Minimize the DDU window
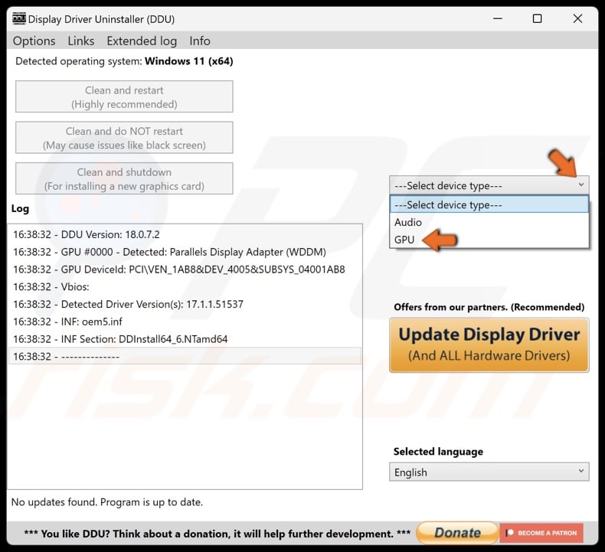 point(498,18)
